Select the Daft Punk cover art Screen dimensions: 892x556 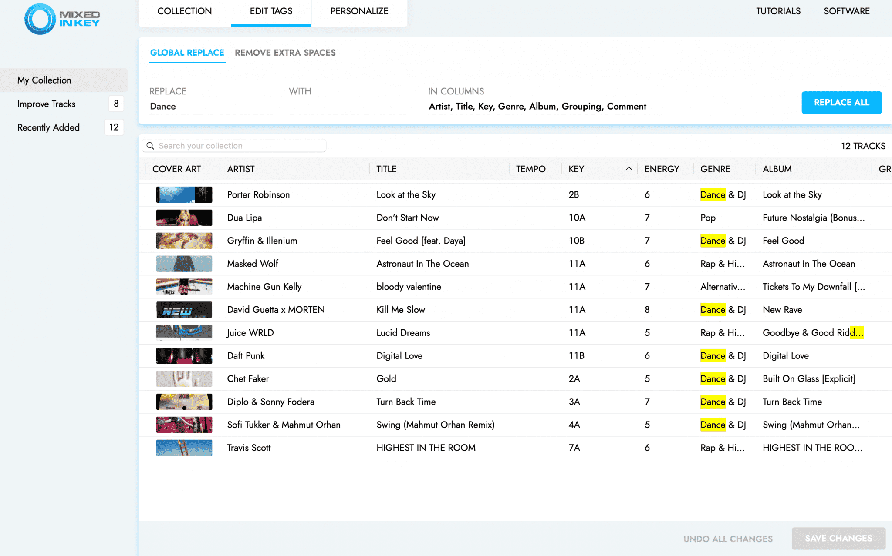click(184, 355)
